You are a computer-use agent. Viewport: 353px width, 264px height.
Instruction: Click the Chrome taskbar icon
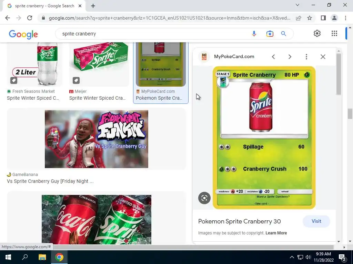click(59, 257)
